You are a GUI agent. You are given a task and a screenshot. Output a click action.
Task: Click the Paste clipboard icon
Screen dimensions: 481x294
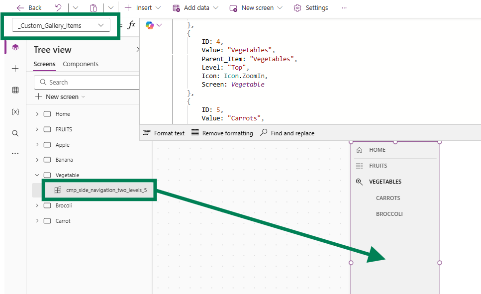pyautogui.click(x=94, y=8)
